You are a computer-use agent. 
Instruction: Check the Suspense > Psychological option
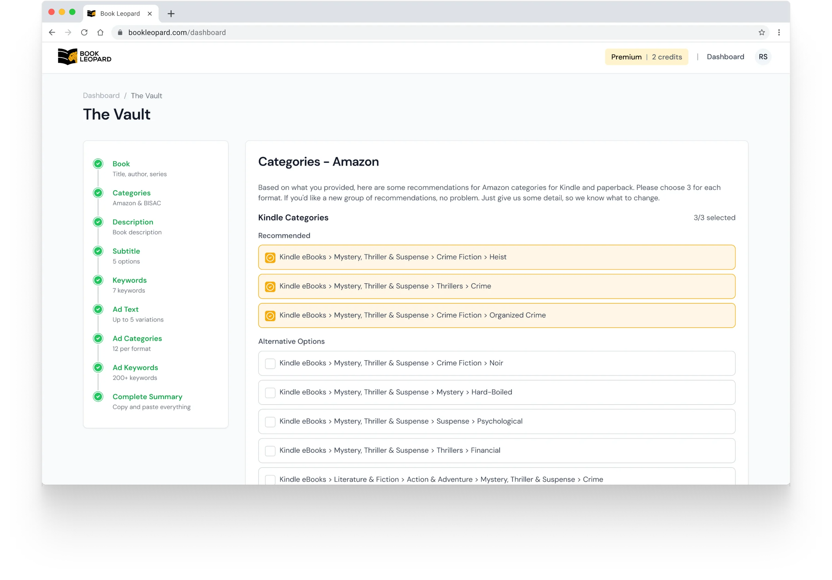270,422
